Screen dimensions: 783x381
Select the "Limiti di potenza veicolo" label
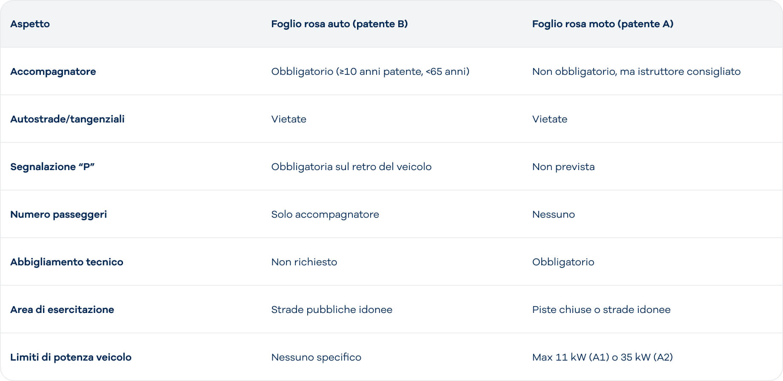71,357
